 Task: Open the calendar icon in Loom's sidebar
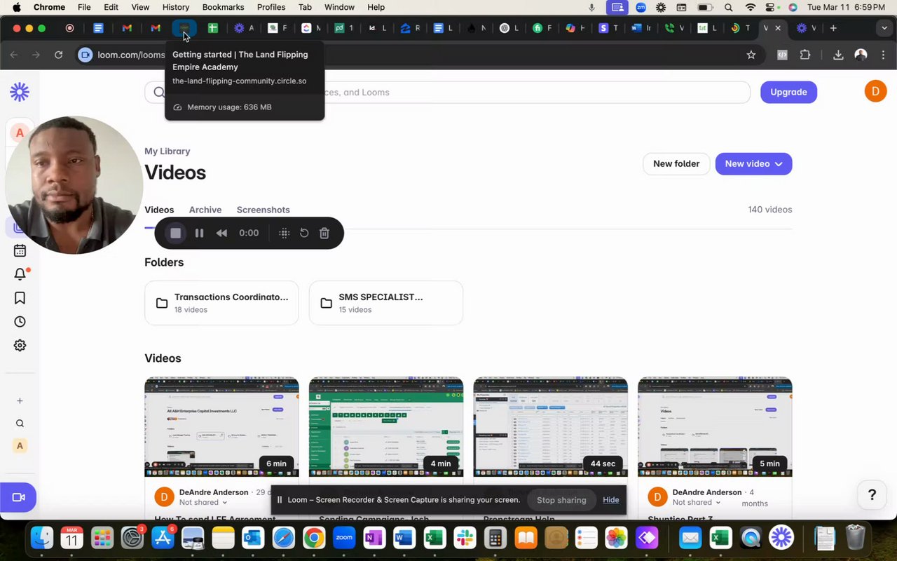(x=20, y=250)
